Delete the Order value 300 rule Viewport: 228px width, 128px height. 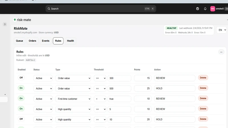pos(203,78)
